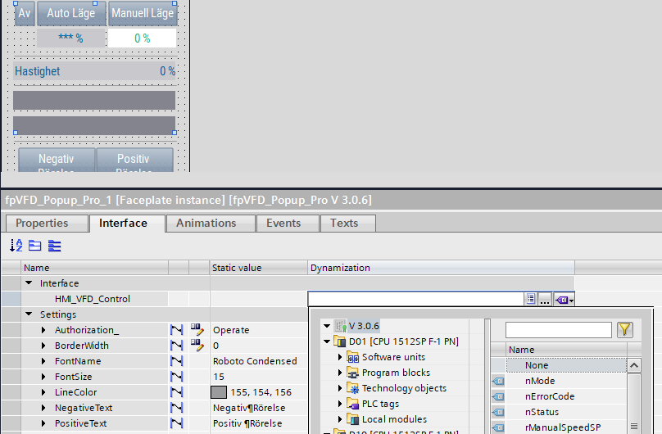Click dynamization icon for BorderWidth row
The height and width of the screenshot is (434, 662).
point(176,346)
